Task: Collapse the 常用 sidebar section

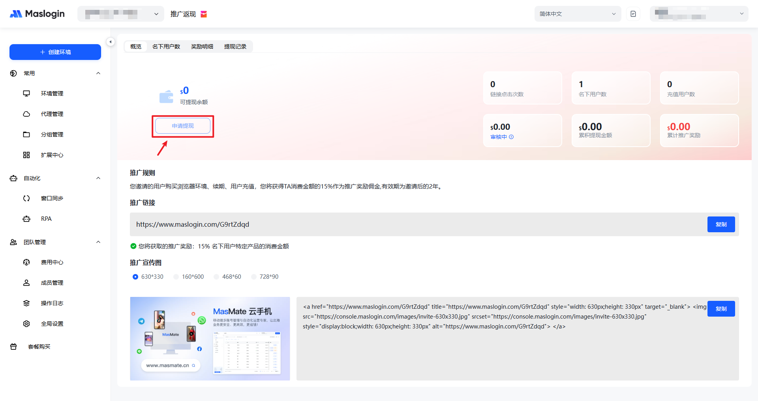Action: 98,73
